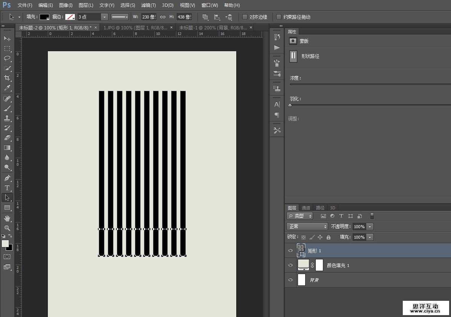Open the stroke width 3点 dropdown

point(104,17)
